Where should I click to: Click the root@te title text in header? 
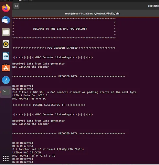[154, 6]
